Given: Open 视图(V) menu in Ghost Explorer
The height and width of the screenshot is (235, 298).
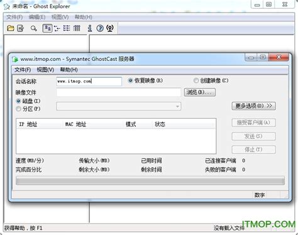Looking at the screenshot, I should (x=60, y=17).
